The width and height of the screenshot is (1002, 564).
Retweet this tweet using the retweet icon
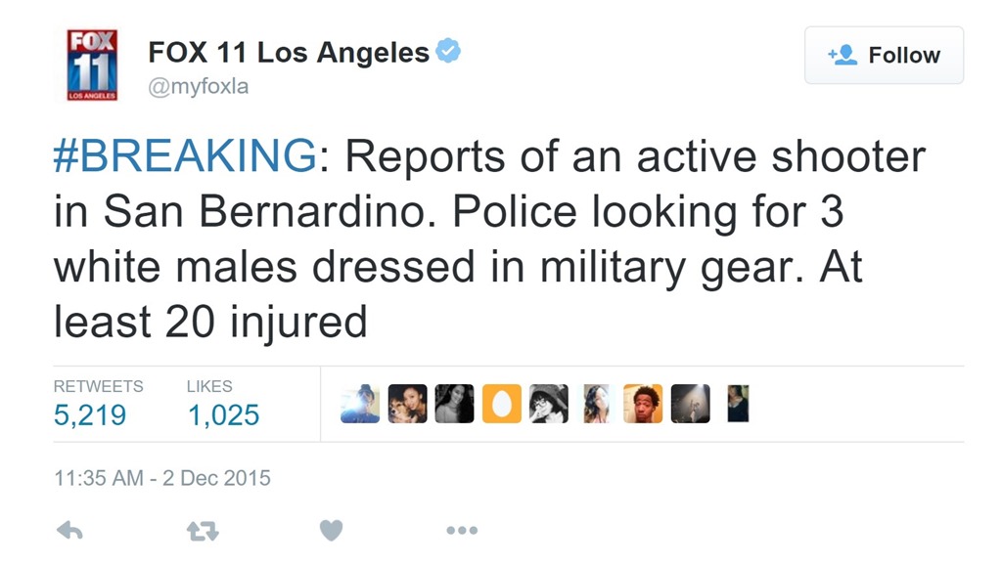coord(202,530)
